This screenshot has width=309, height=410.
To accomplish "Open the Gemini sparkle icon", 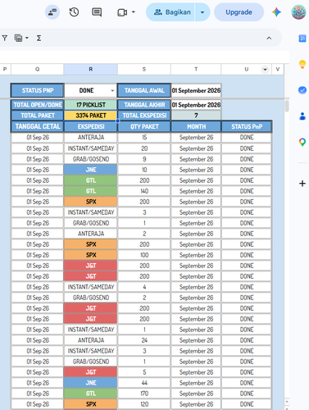I will tap(276, 12).
